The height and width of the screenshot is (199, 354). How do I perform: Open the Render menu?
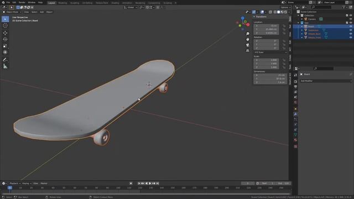click(x=22, y=2)
